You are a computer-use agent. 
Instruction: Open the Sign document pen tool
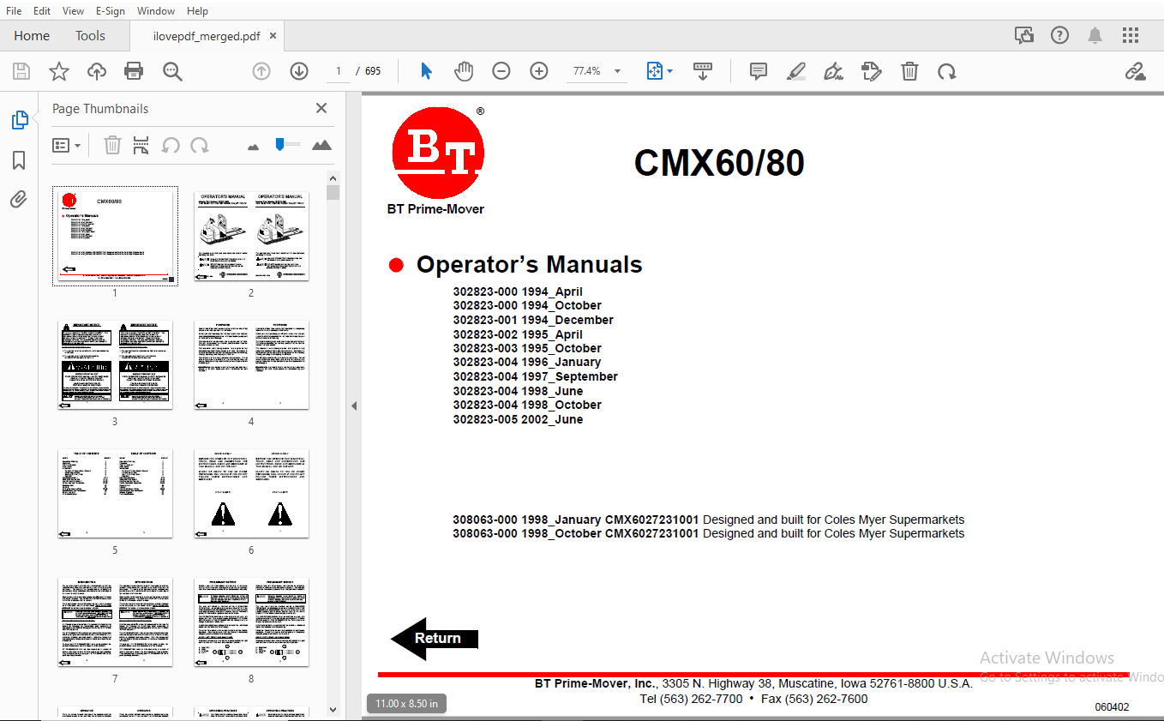click(833, 71)
